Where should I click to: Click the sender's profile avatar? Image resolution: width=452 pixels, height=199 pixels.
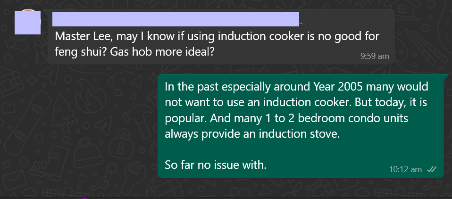27,22
